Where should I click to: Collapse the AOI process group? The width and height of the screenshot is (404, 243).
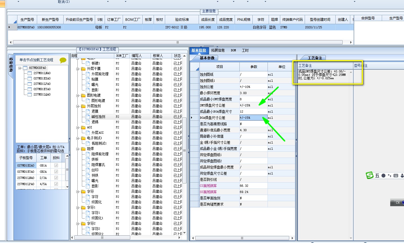(78, 127)
